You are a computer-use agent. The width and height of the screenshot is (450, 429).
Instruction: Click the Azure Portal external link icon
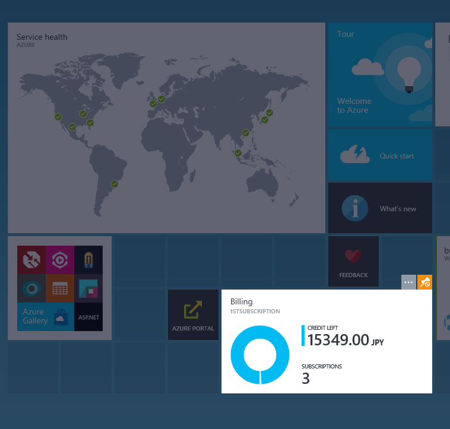(x=193, y=310)
